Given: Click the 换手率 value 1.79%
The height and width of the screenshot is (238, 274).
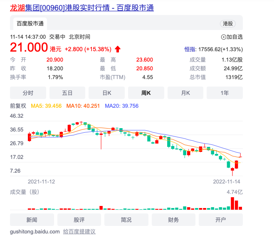Looking at the screenshot, I should 55,77.
